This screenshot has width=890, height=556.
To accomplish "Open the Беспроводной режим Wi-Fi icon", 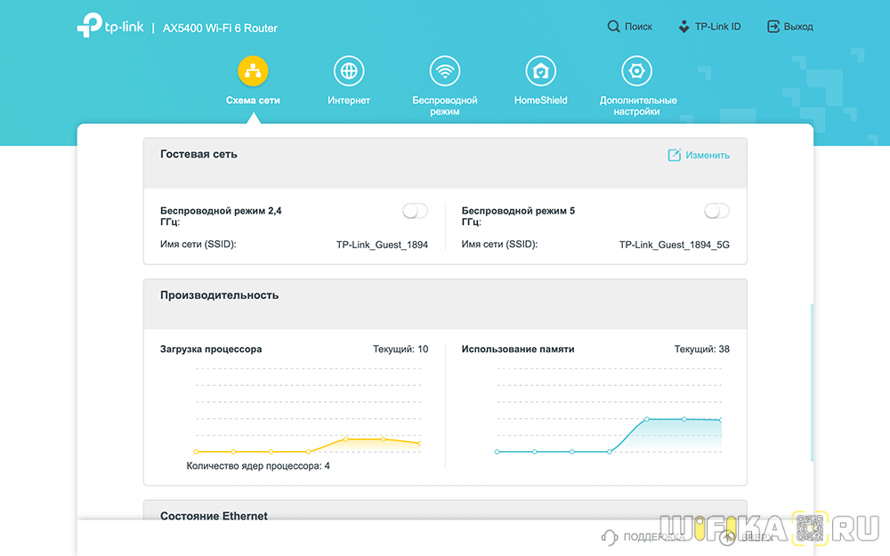I will coord(445,71).
